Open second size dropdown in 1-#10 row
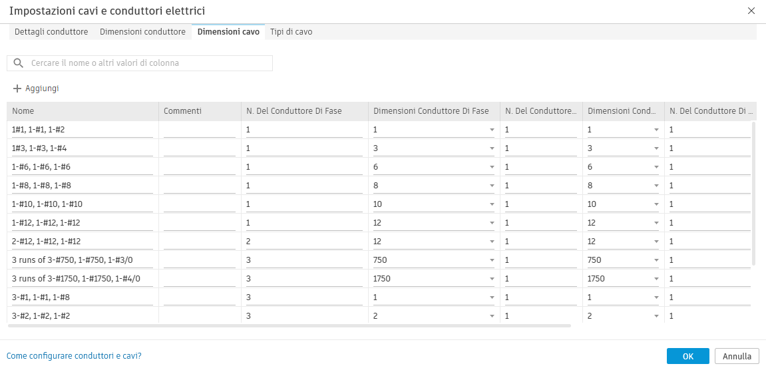The height and width of the screenshot is (370, 766). [656, 204]
